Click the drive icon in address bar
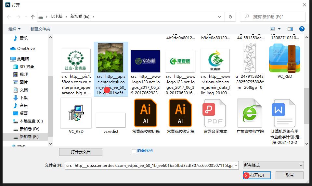 pyautogui.click(x=41, y=17)
